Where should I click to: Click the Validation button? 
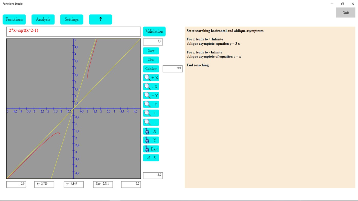pos(154,31)
